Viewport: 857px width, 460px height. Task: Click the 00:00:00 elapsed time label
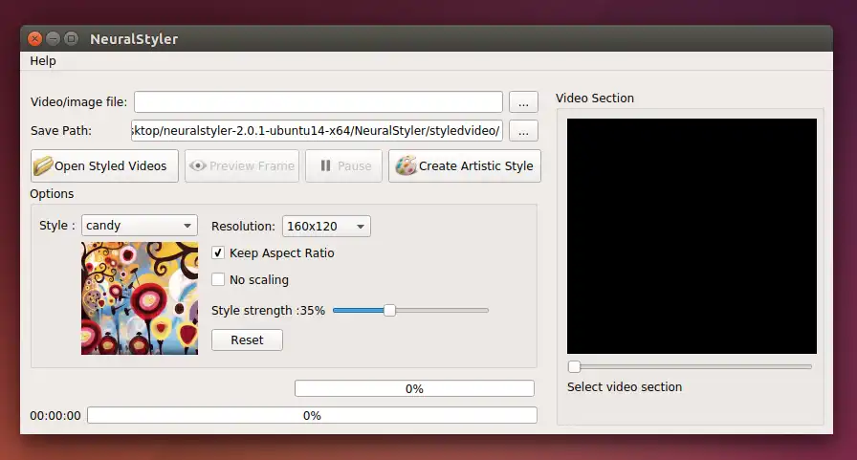coord(55,416)
